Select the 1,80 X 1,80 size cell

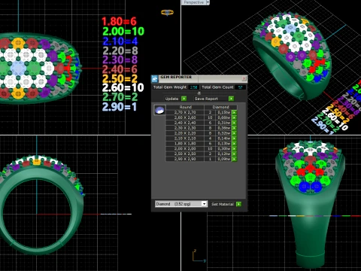185,144
